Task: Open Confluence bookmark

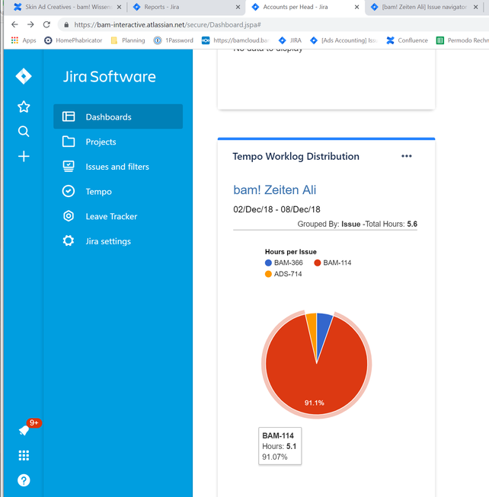Action: [407, 40]
